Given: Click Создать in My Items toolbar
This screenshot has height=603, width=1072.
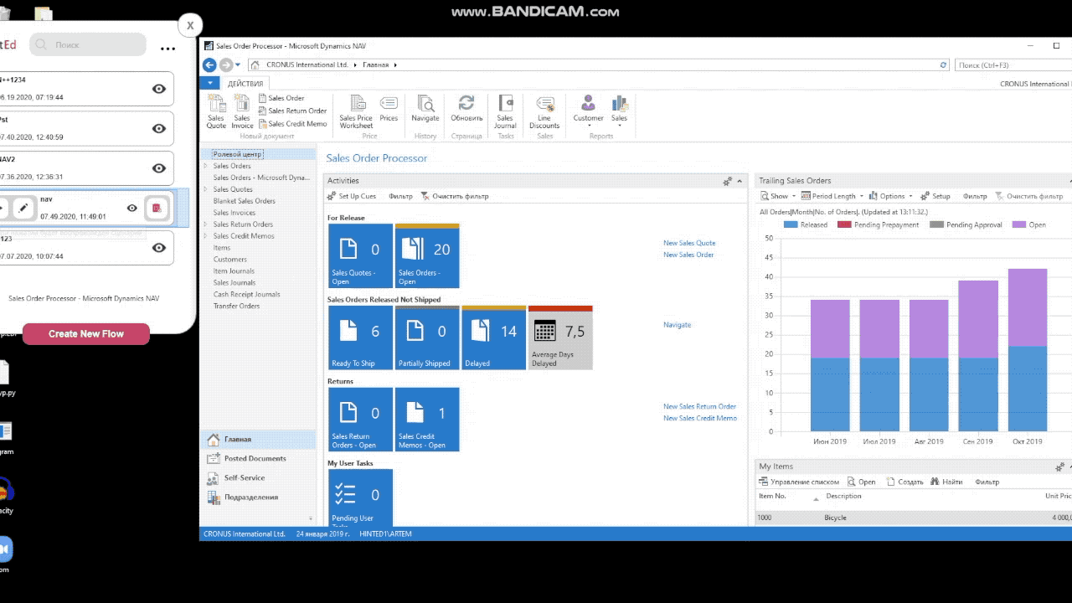Looking at the screenshot, I should (x=904, y=482).
